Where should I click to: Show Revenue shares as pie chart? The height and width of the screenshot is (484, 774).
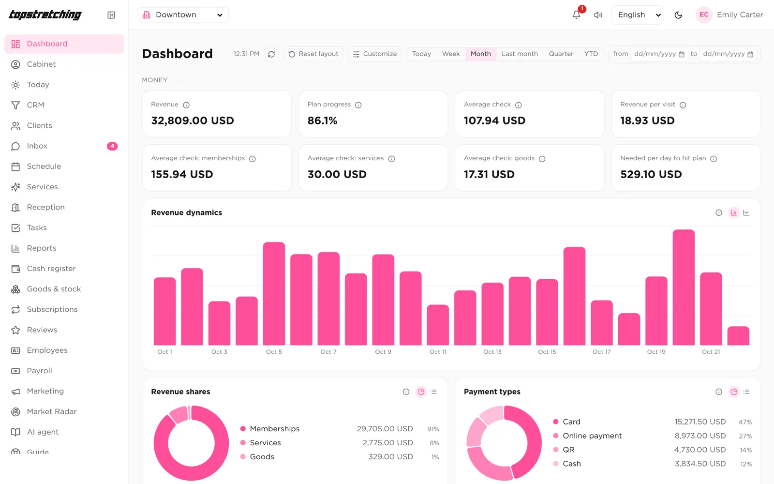click(421, 392)
